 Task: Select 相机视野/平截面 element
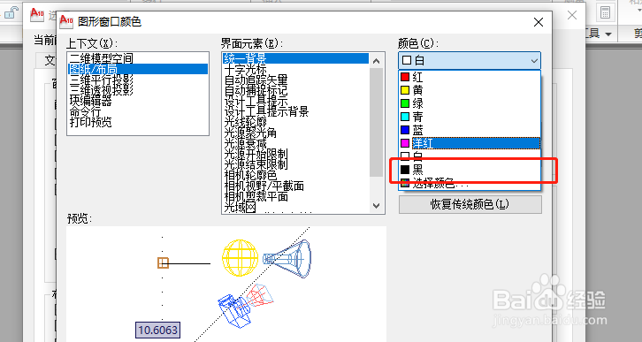(x=295, y=186)
